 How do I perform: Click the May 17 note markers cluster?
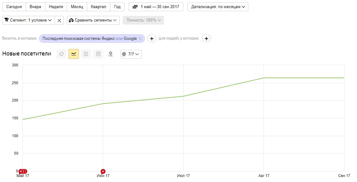coord(23,171)
